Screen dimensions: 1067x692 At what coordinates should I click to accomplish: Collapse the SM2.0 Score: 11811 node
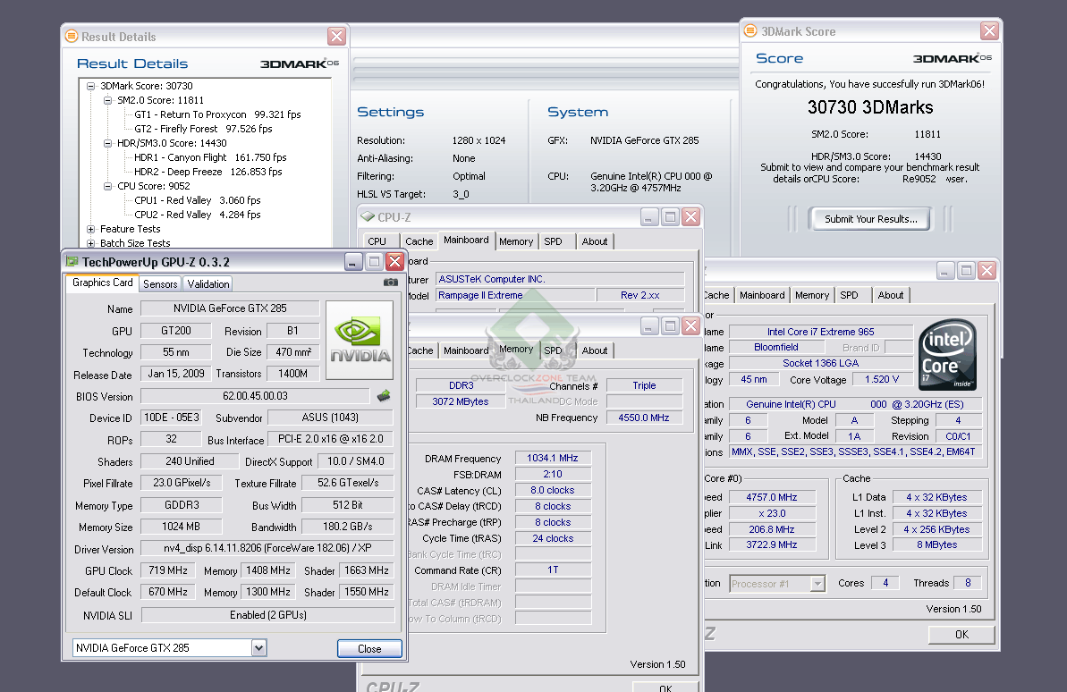pyautogui.click(x=107, y=100)
